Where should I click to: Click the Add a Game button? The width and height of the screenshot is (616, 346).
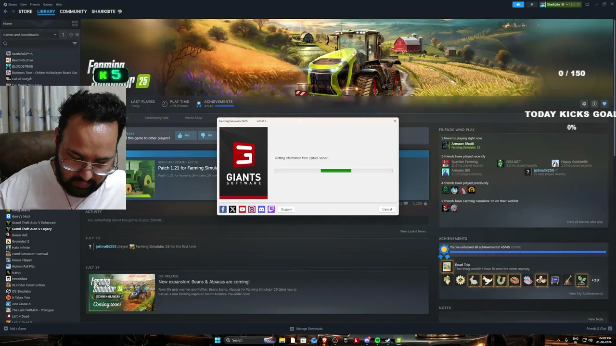[x=15, y=329]
